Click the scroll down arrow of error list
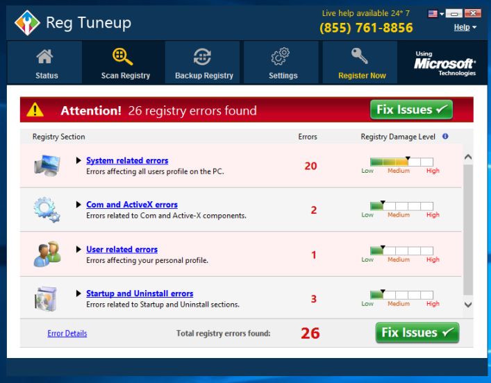The image size is (491, 383). point(468,305)
